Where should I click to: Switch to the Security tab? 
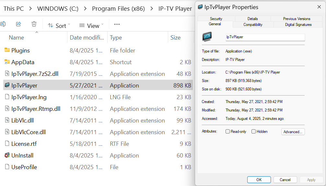point(216,19)
